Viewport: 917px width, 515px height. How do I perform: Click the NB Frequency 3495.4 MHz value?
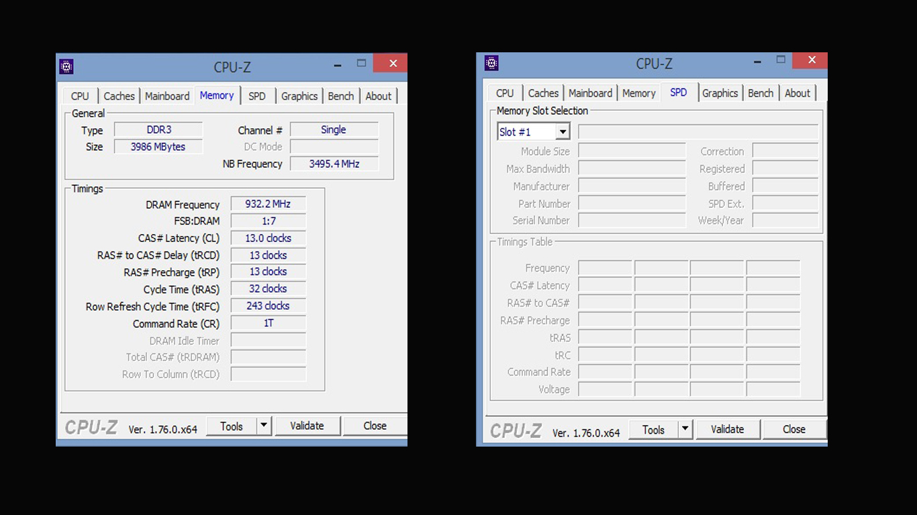point(334,164)
